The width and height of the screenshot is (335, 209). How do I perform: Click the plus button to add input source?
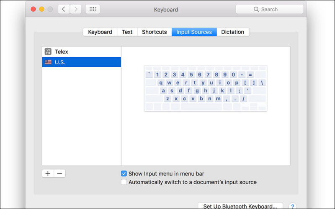click(48, 173)
